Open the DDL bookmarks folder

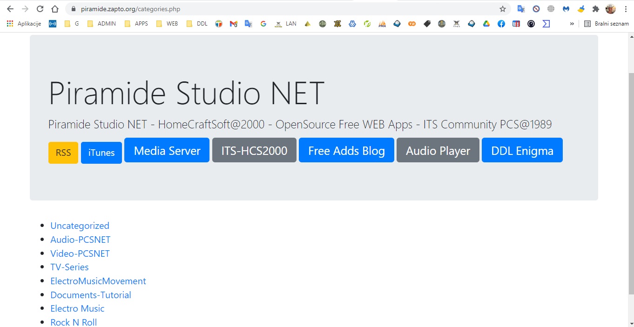[197, 24]
